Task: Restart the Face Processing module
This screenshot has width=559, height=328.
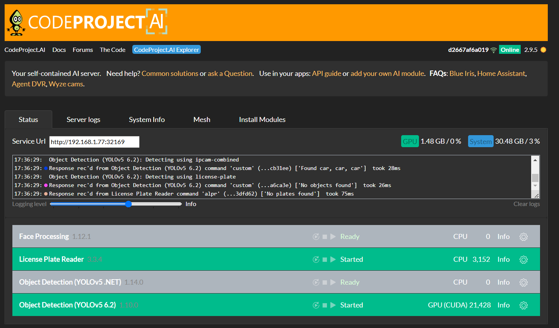Action: pos(316,237)
